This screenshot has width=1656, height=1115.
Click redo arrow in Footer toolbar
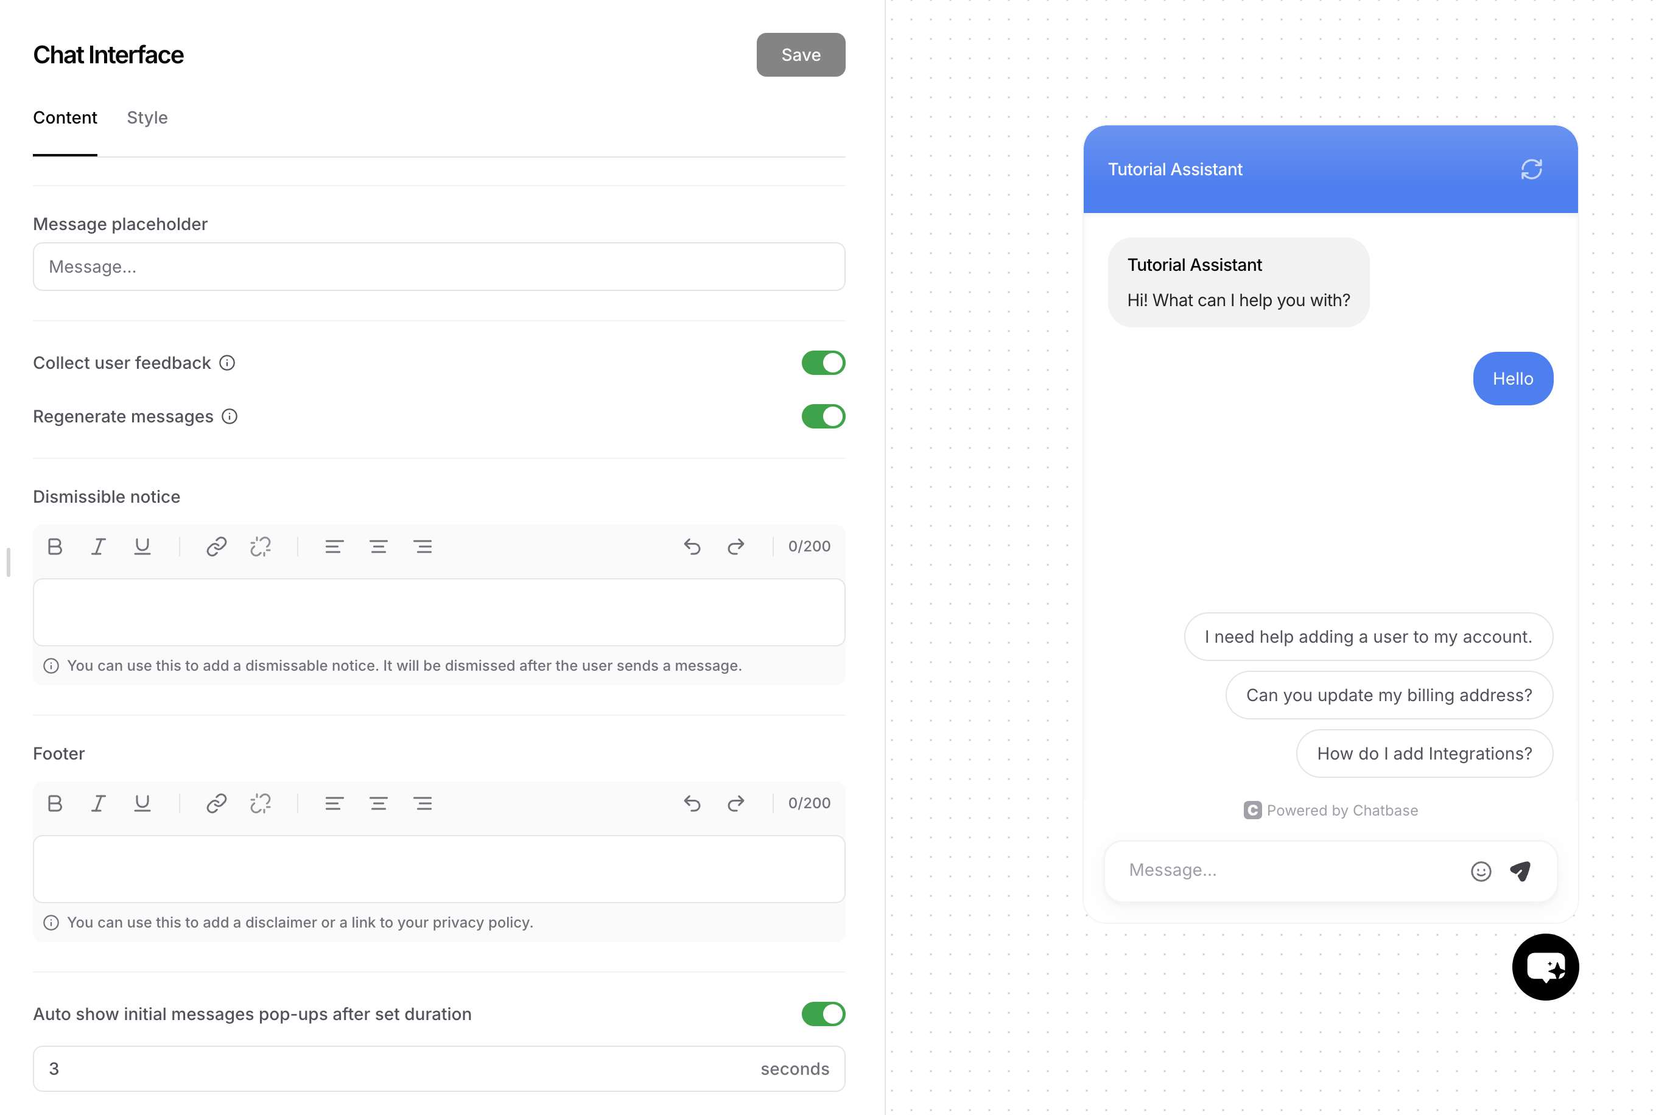[735, 803]
